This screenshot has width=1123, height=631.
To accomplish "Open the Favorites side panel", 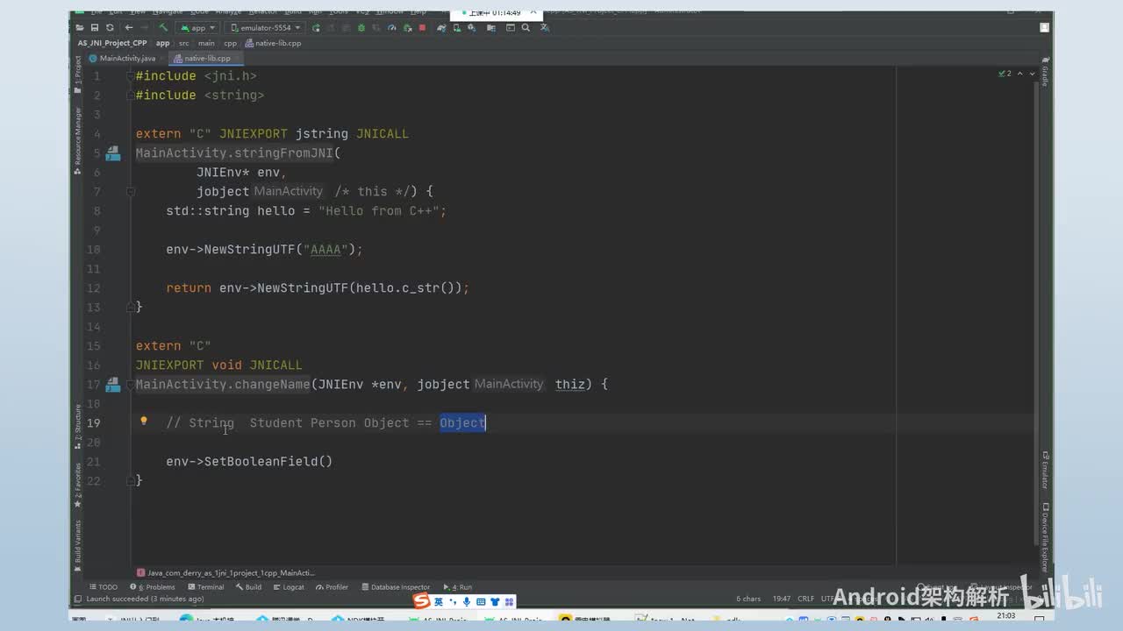I will [x=77, y=487].
